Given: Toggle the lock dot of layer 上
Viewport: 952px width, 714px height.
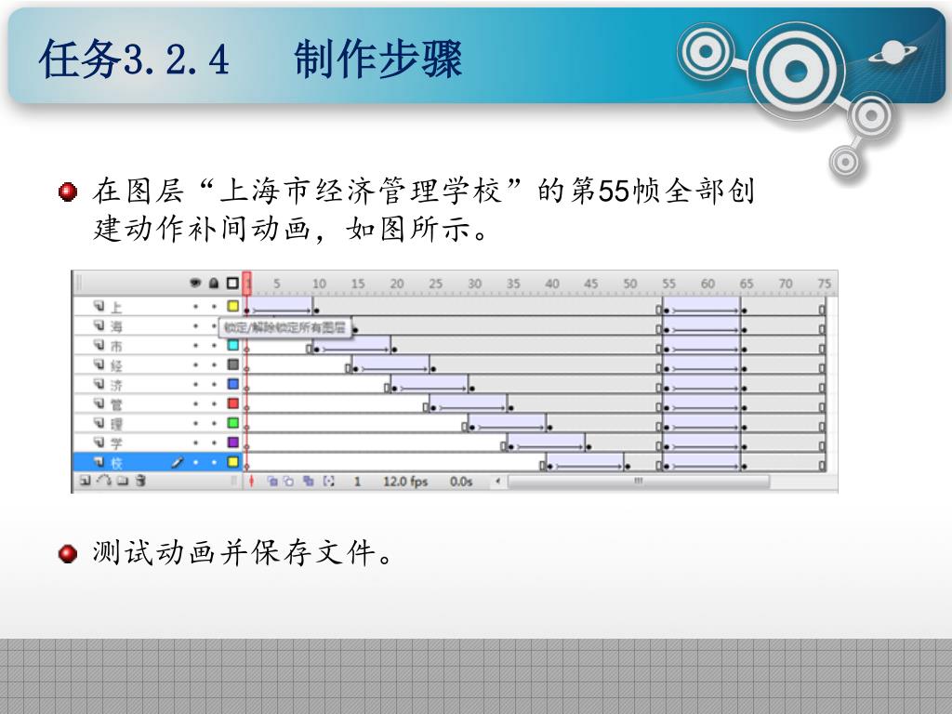Looking at the screenshot, I should click(214, 307).
